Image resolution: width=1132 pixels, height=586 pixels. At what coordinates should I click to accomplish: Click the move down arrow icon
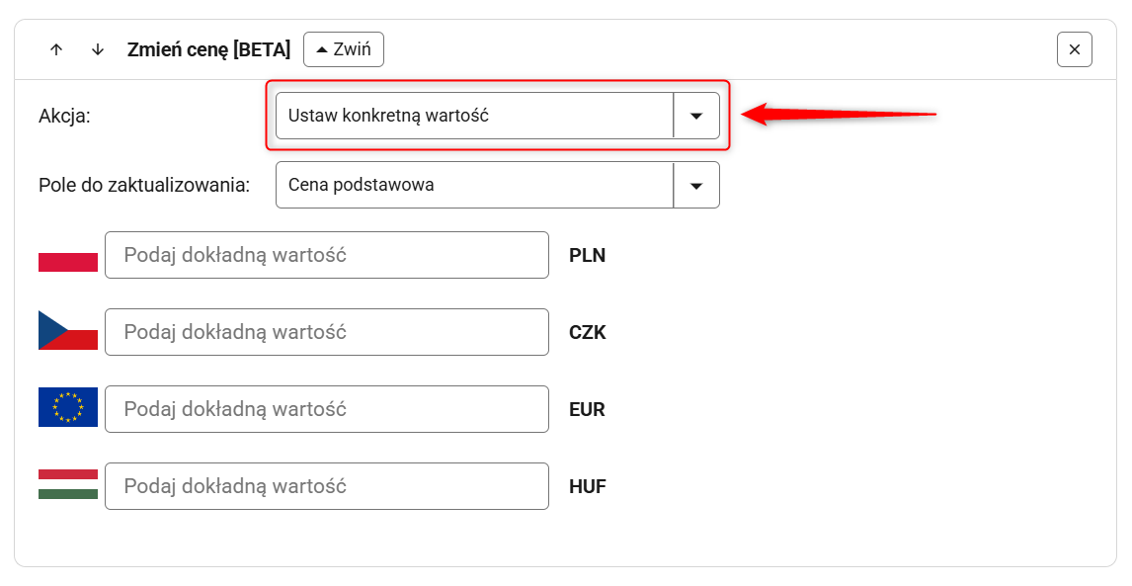[98, 49]
